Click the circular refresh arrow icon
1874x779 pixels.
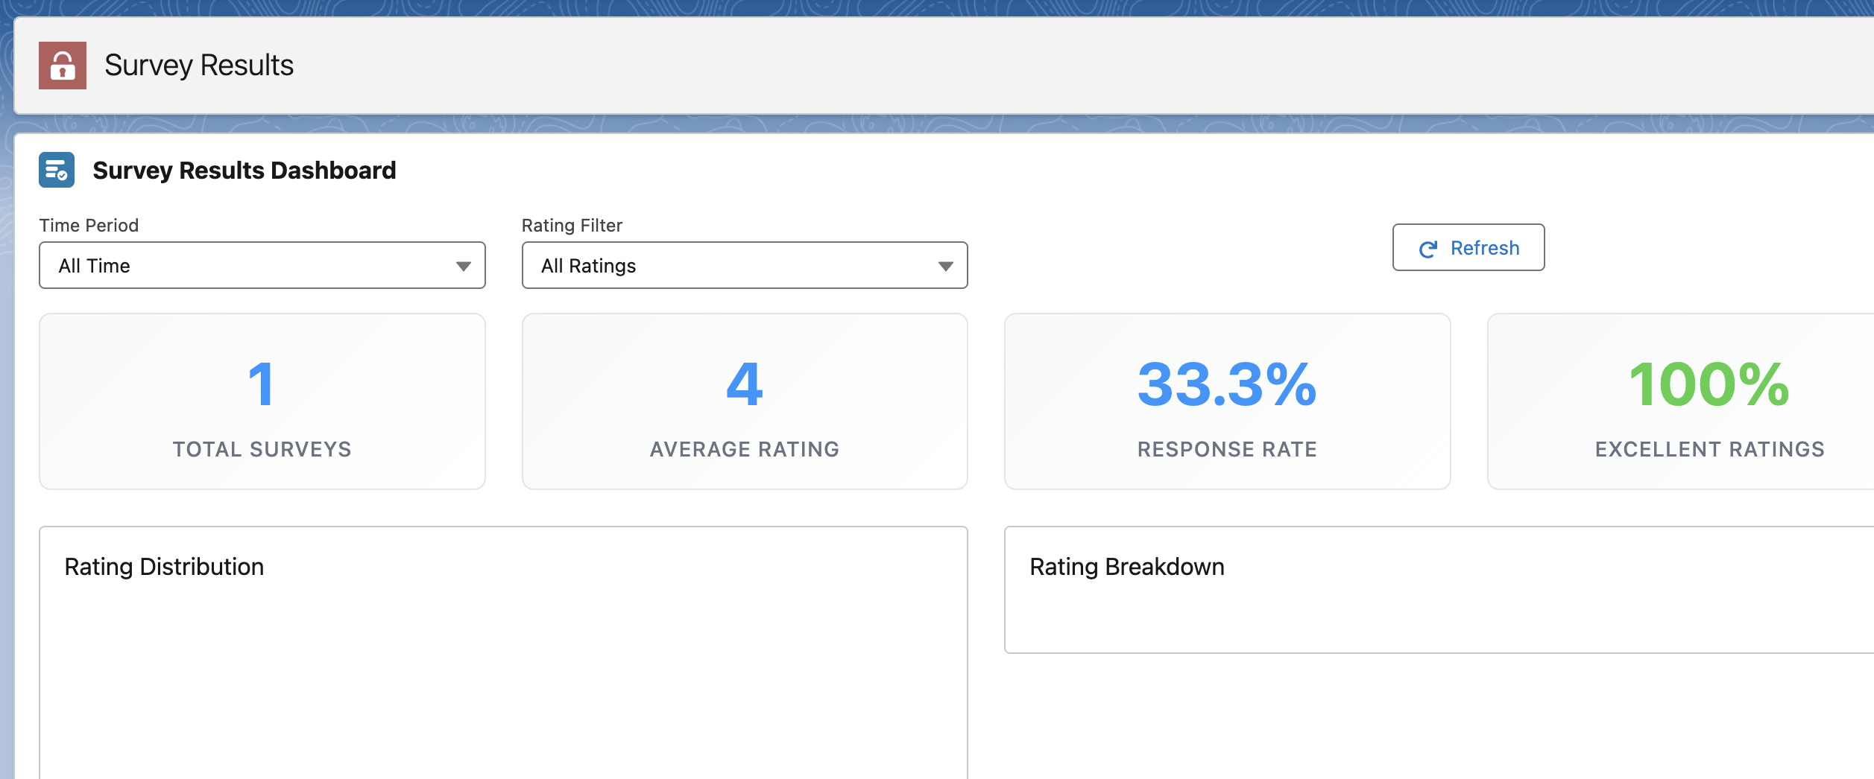[1427, 249]
